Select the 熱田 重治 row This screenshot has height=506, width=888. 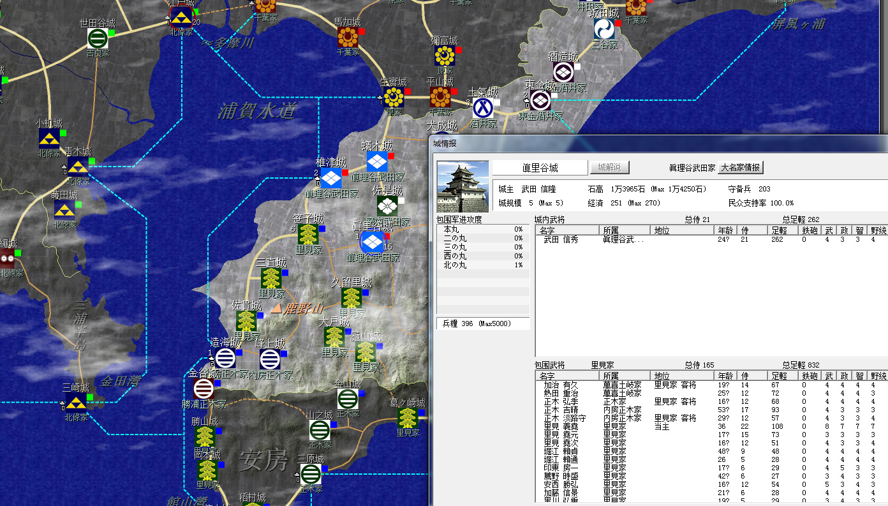tap(711, 394)
